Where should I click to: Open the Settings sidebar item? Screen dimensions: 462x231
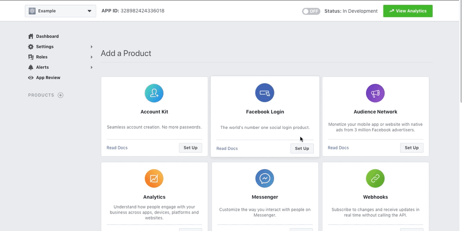(x=45, y=46)
